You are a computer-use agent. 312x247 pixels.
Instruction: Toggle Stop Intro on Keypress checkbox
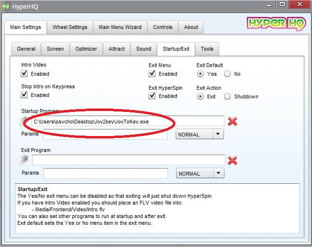(x=24, y=95)
